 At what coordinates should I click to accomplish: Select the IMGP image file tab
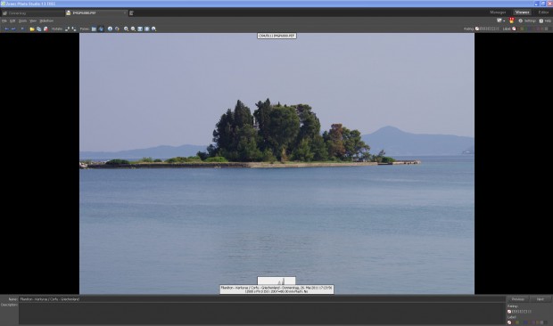click(x=95, y=13)
